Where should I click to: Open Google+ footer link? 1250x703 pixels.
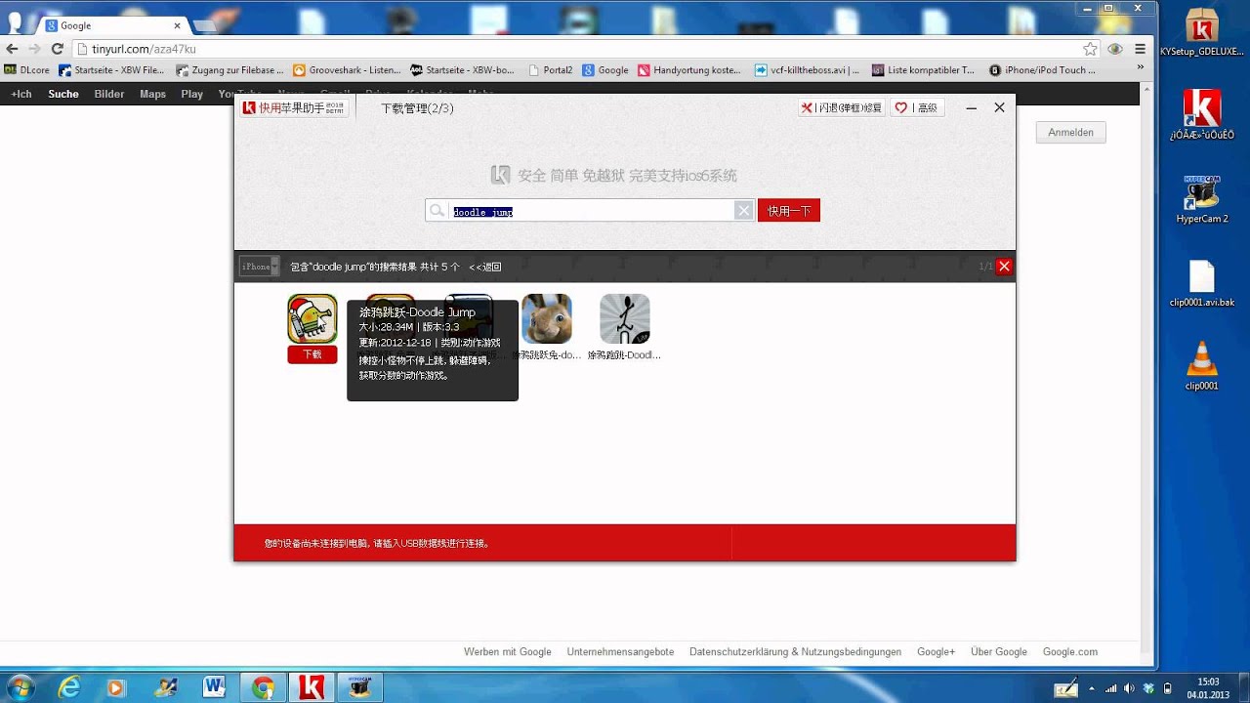[x=936, y=651]
